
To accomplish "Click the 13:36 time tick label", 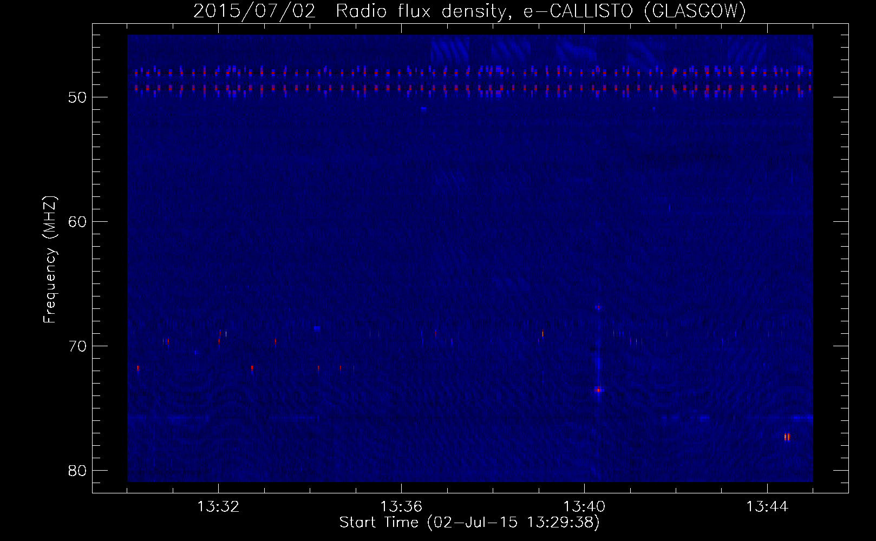I will pos(401,507).
